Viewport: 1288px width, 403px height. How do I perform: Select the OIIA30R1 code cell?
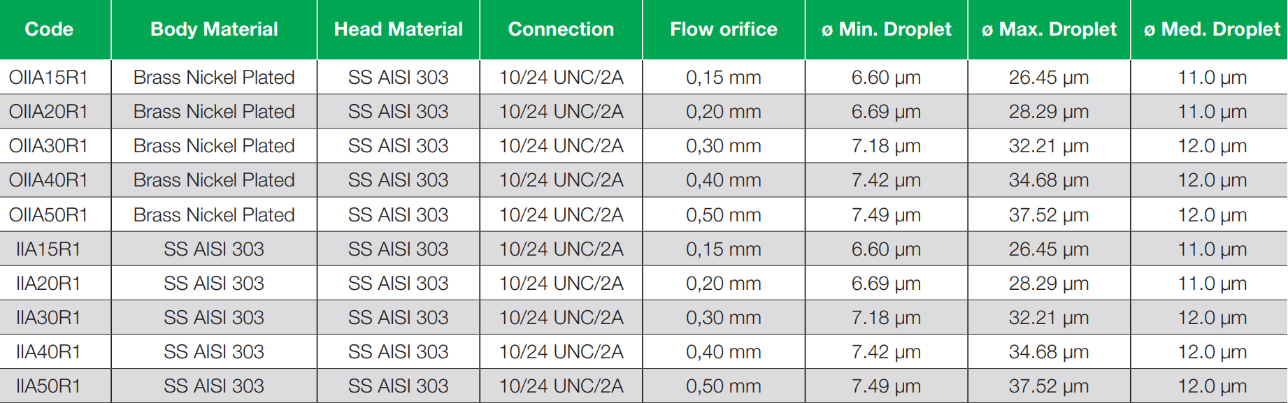pyautogui.click(x=48, y=146)
